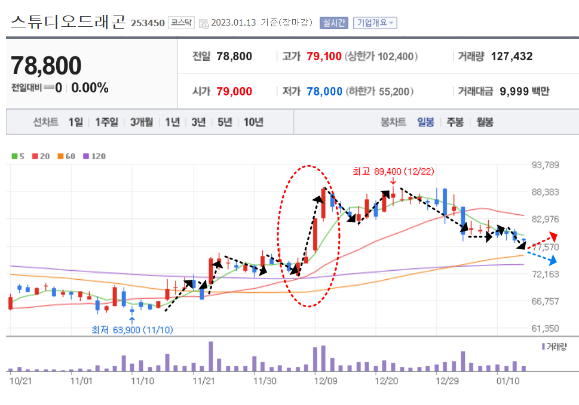Select the 3년 line chart tab

coord(198,122)
